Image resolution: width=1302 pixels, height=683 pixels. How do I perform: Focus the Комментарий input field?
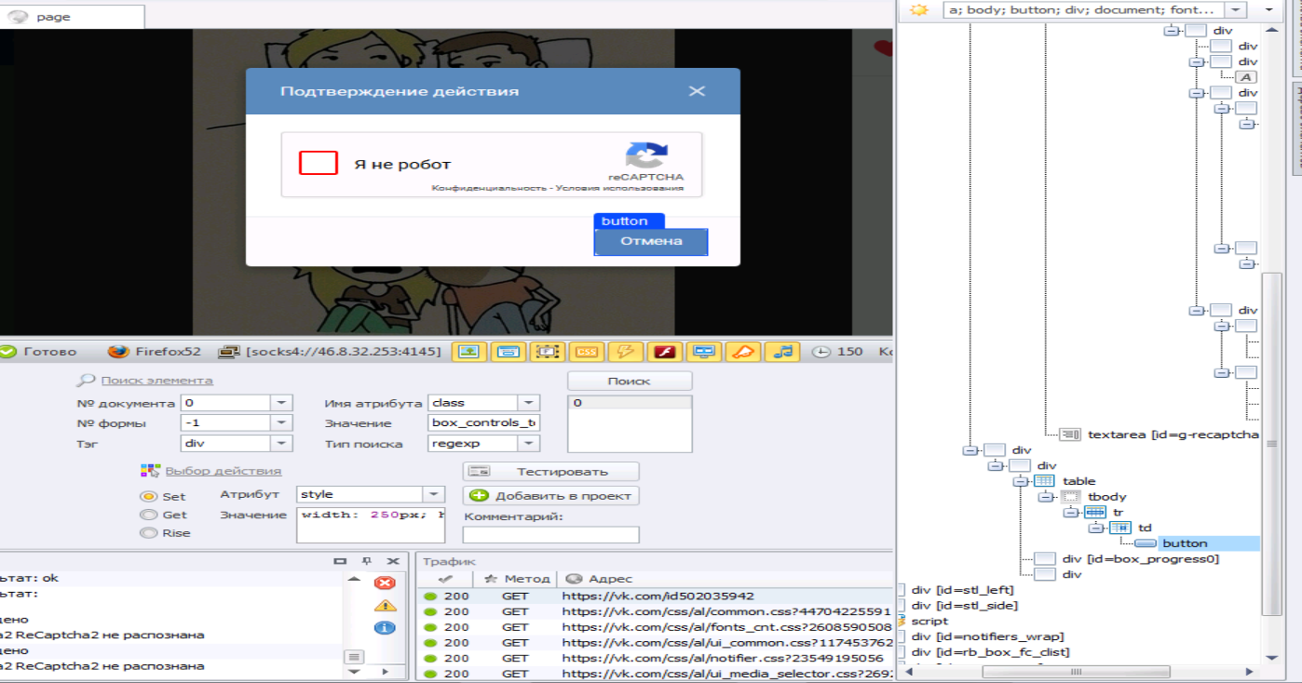point(551,535)
